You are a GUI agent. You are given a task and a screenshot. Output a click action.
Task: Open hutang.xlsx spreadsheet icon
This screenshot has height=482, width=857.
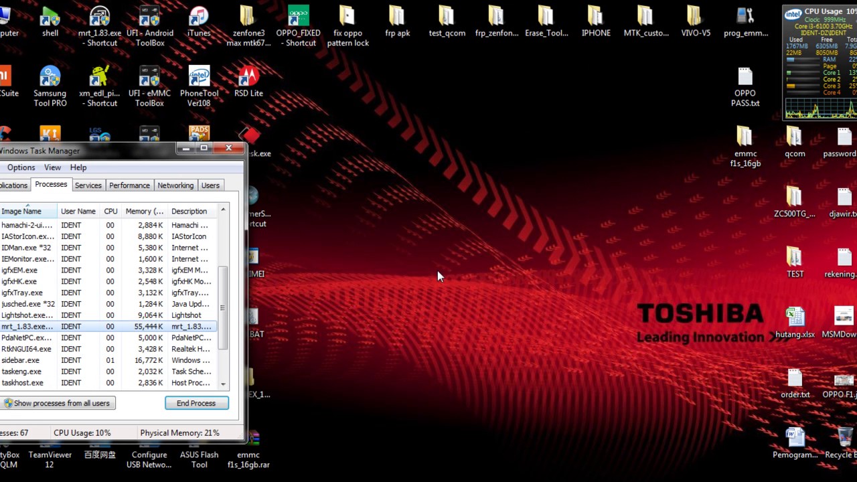tap(795, 323)
